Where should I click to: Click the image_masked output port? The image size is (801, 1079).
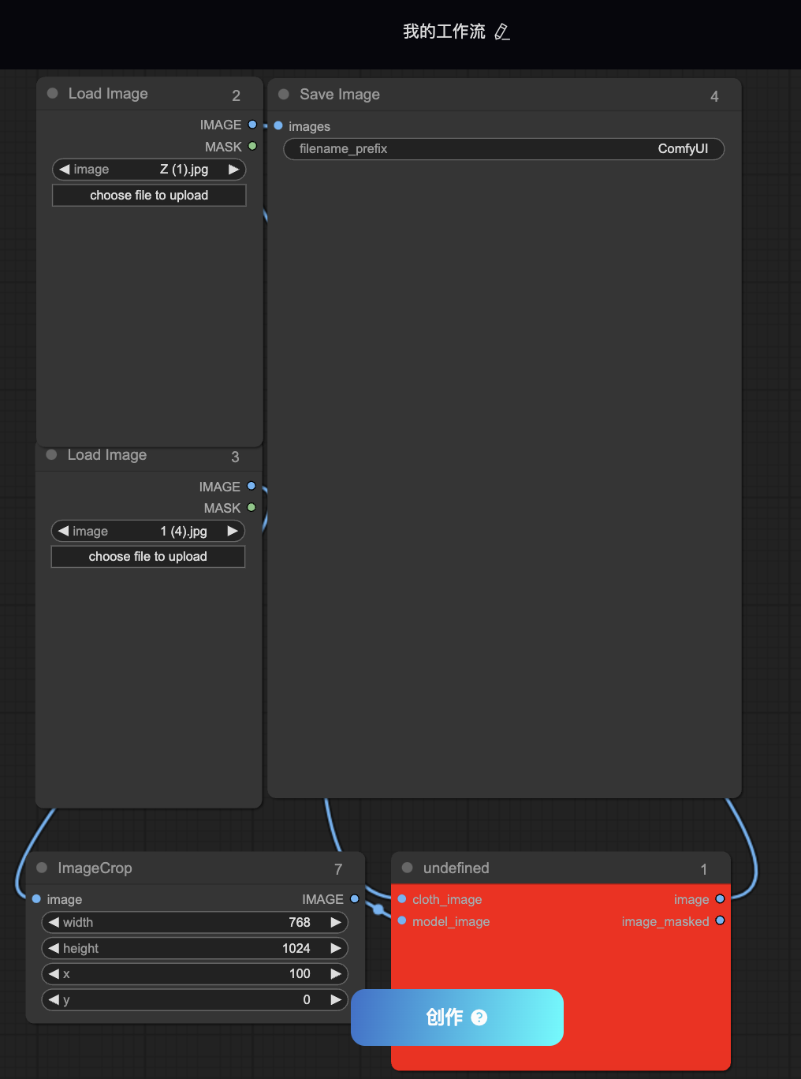click(720, 920)
